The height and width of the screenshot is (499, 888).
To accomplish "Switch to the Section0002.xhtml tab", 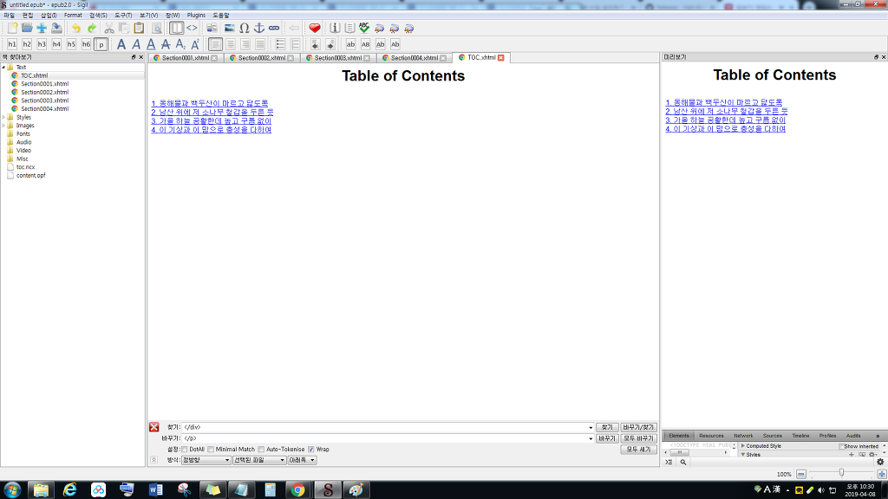I will click(261, 58).
